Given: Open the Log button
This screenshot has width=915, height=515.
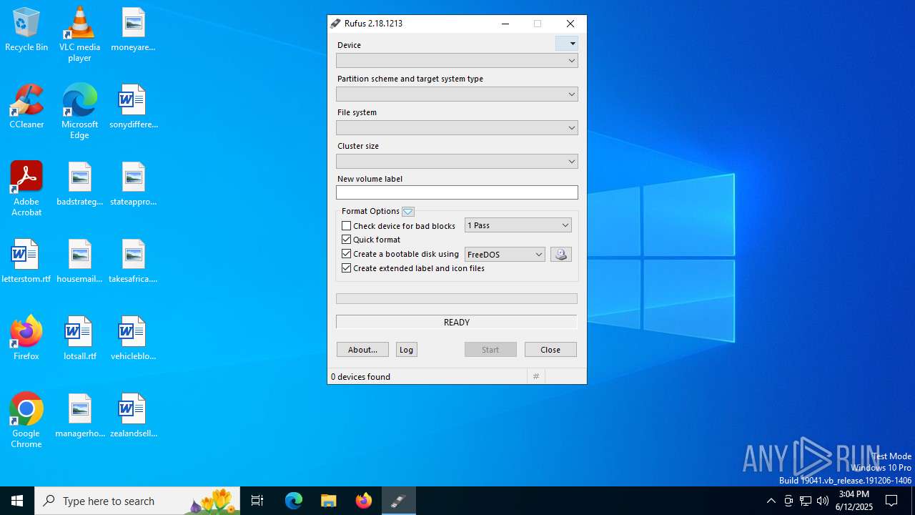Looking at the screenshot, I should pos(407,350).
